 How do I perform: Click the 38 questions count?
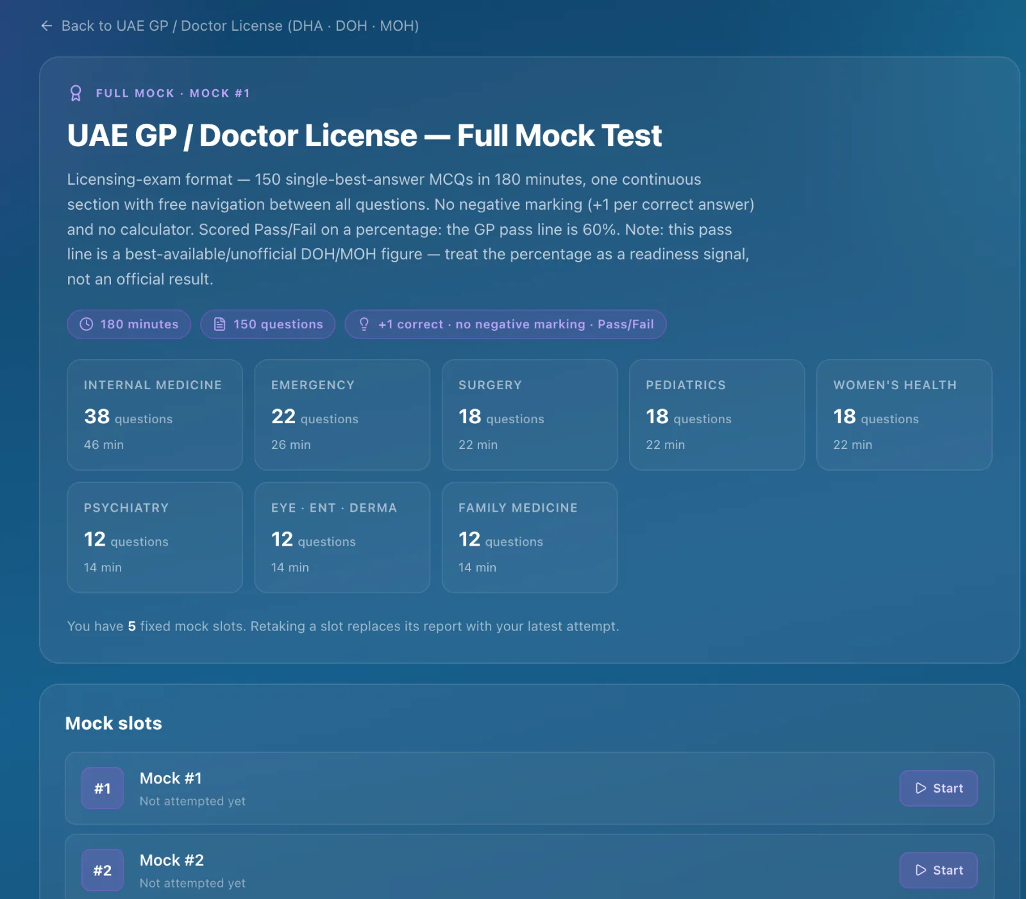[x=128, y=417]
